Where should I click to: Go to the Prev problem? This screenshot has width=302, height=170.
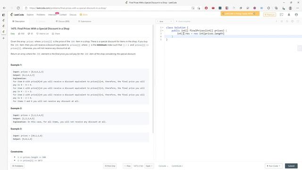127,166
